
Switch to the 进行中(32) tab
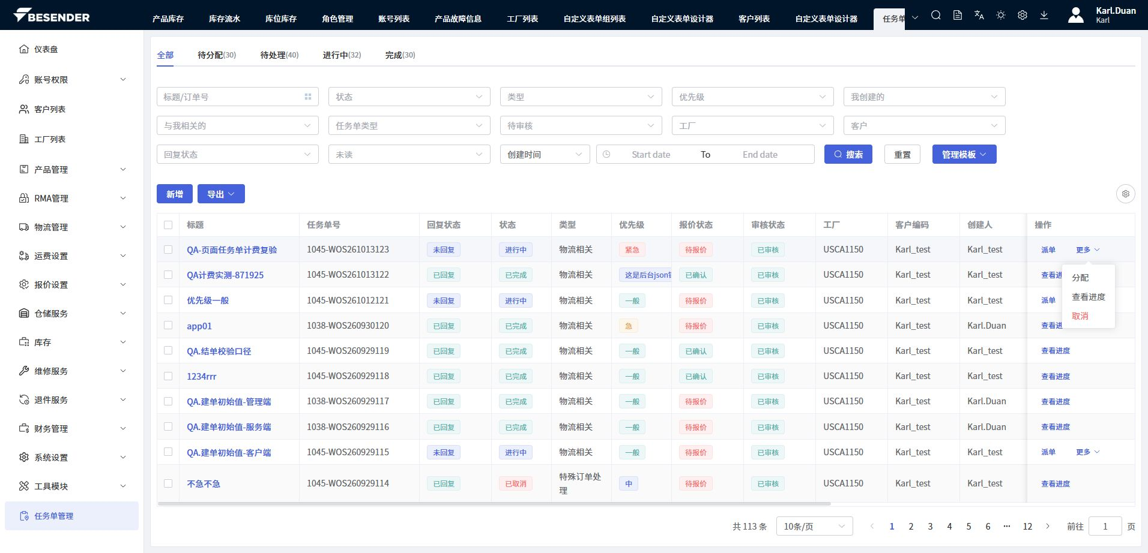pyautogui.click(x=342, y=55)
